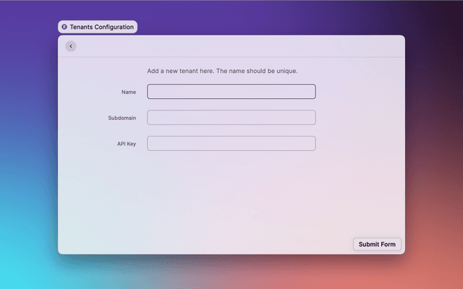Click the Tenants Configuration app icon

64,27
